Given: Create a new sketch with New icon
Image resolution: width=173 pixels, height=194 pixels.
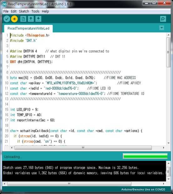Looking at the screenshot, I should [23, 19].
